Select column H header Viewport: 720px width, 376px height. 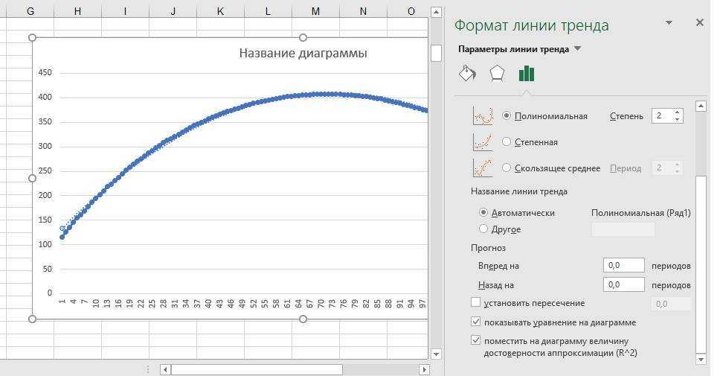(77, 11)
